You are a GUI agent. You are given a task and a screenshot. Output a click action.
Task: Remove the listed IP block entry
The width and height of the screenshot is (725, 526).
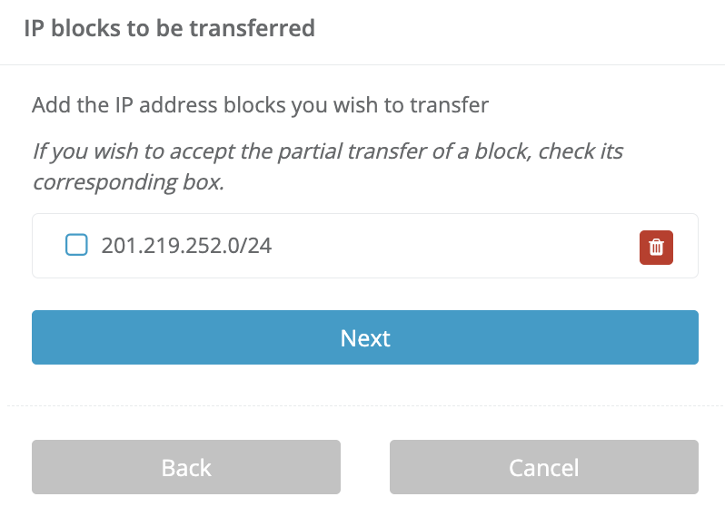[656, 247]
